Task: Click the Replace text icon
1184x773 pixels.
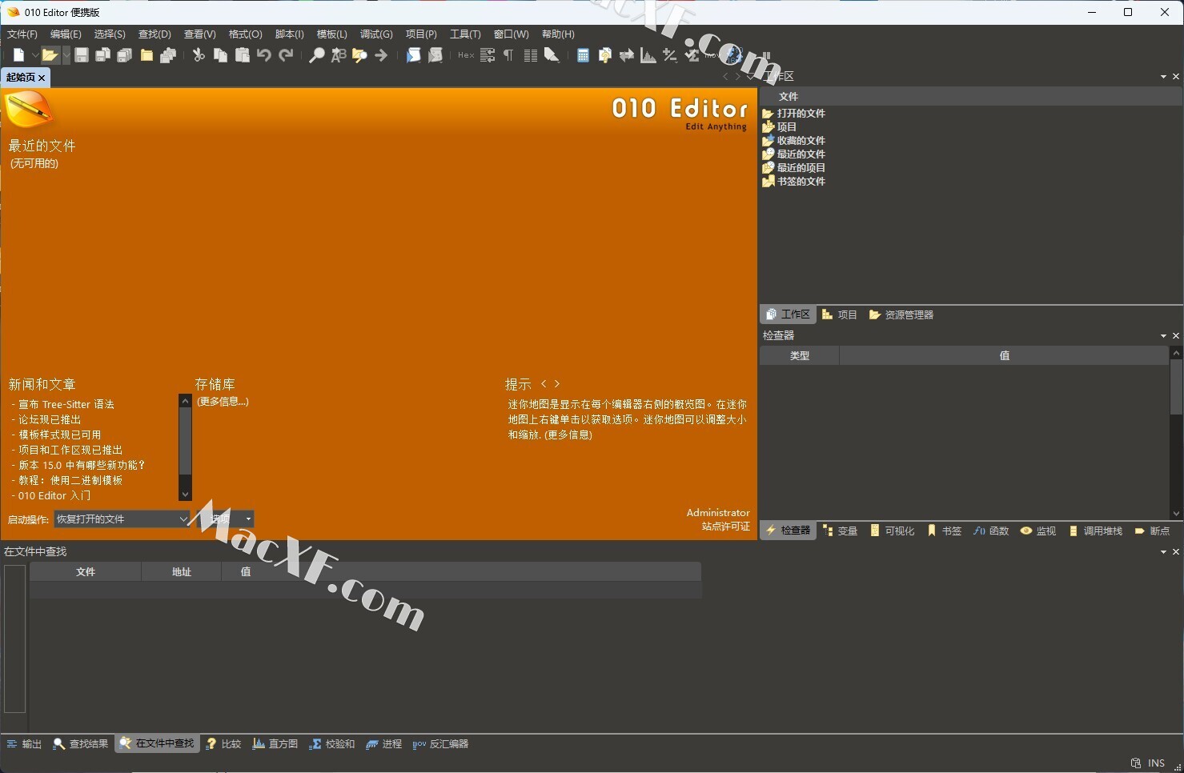Action: pos(339,55)
